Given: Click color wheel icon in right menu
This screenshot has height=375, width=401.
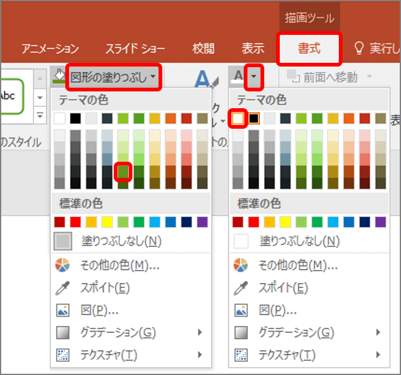Looking at the screenshot, I should [x=241, y=265].
